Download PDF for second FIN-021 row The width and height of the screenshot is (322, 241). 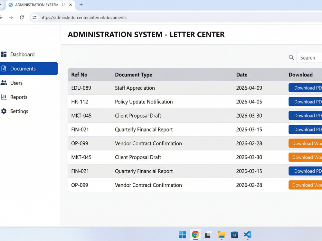point(305,171)
